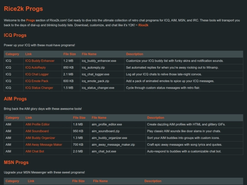Follow the ICQ Emote Pack link
This screenshot has width=247, height=185.
[x=37, y=81]
